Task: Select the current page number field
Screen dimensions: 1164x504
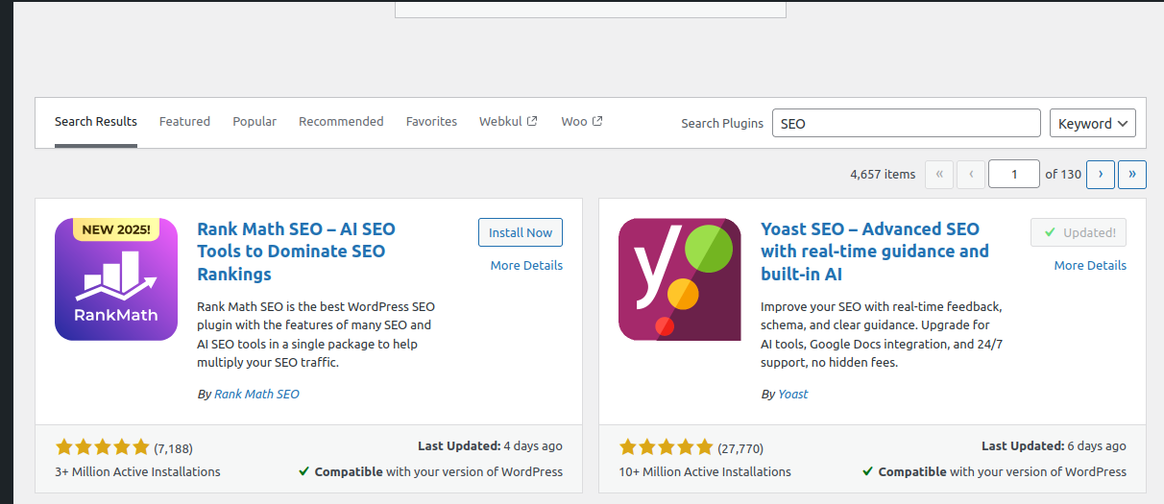Action: tap(1014, 174)
